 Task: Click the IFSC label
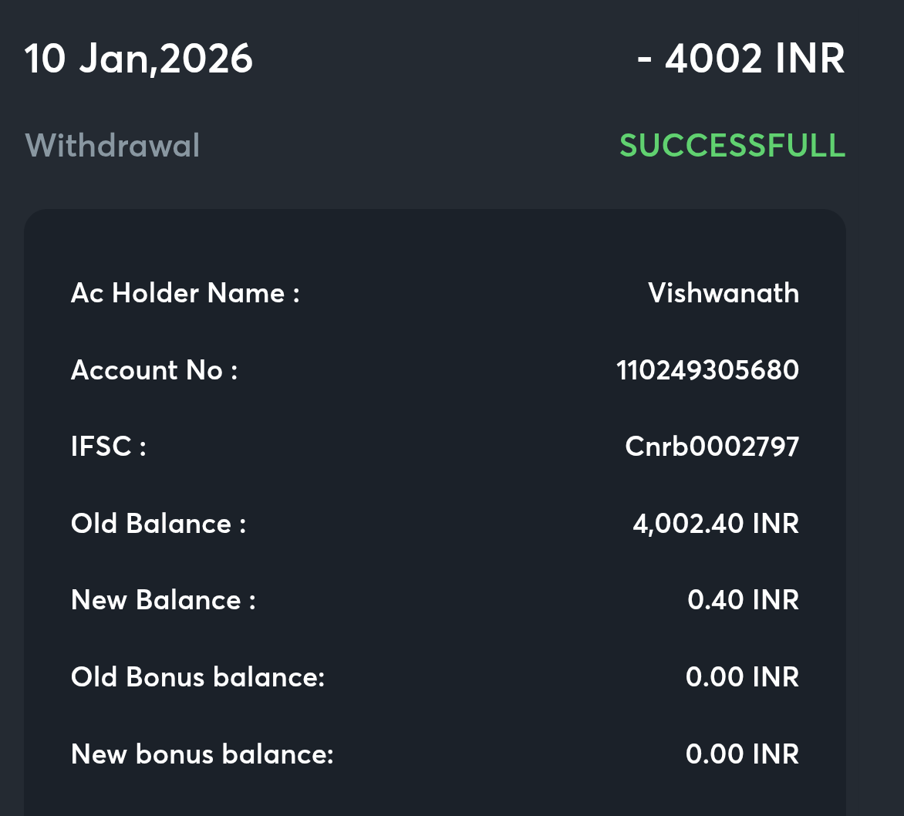tap(109, 447)
